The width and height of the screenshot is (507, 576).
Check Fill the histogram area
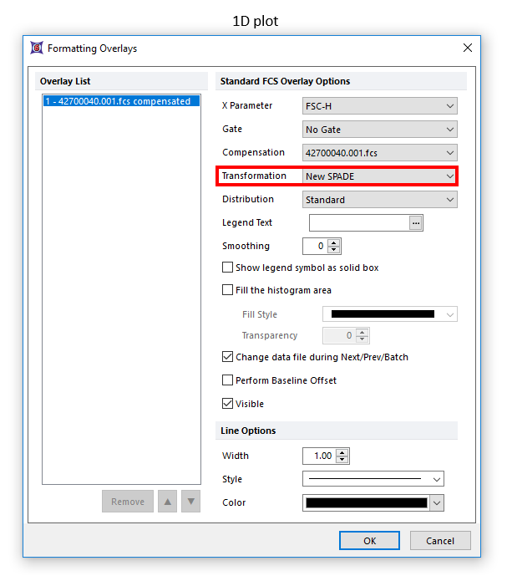[228, 290]
